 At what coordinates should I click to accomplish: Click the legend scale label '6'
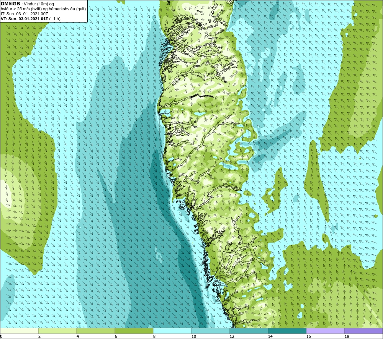[x=116, y=336]
